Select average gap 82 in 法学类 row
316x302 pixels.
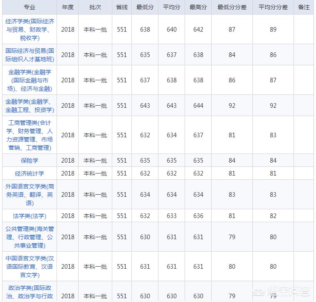273,216
